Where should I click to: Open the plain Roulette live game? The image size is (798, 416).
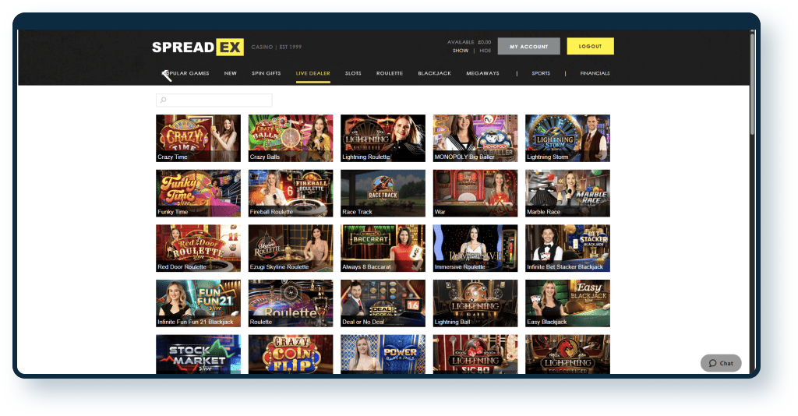click(x=291, y=303)
